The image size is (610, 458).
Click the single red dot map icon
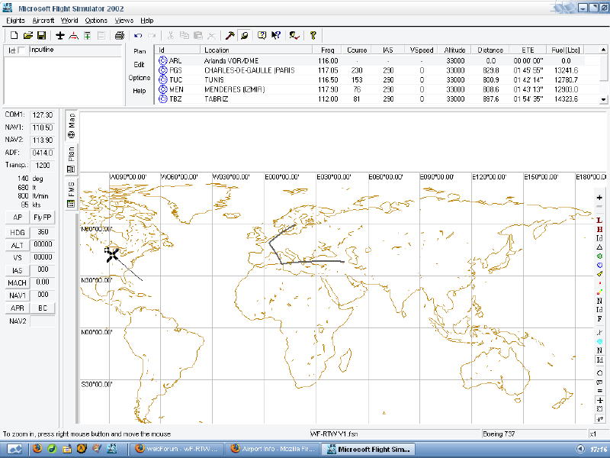[x=599, y=283]
